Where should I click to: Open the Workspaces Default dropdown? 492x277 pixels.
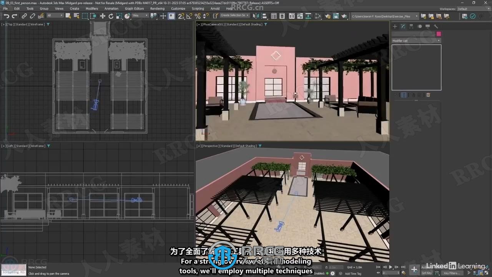(x=474, y=9)
